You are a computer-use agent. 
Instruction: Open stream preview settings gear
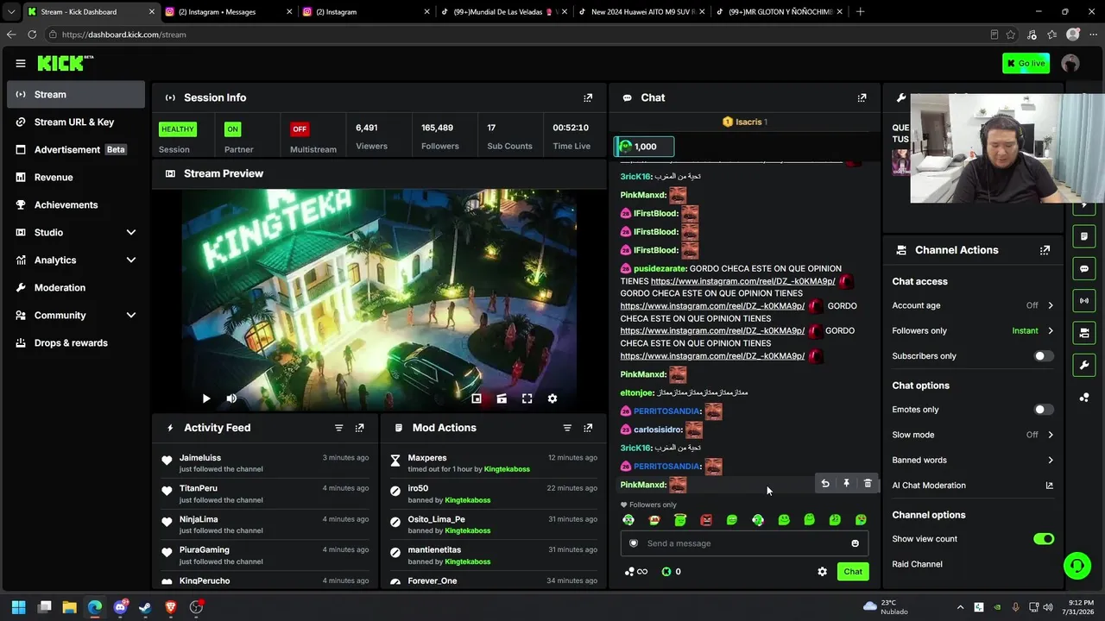pos(552,398)
